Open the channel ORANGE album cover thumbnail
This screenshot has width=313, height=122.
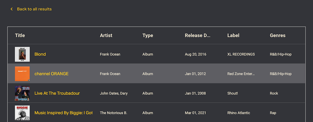tap(22, 74)
